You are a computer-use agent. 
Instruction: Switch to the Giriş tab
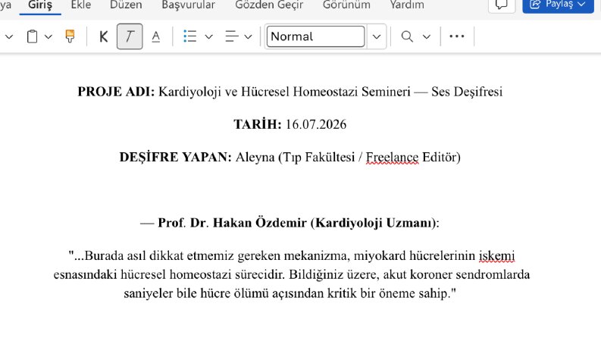(40, 5)
